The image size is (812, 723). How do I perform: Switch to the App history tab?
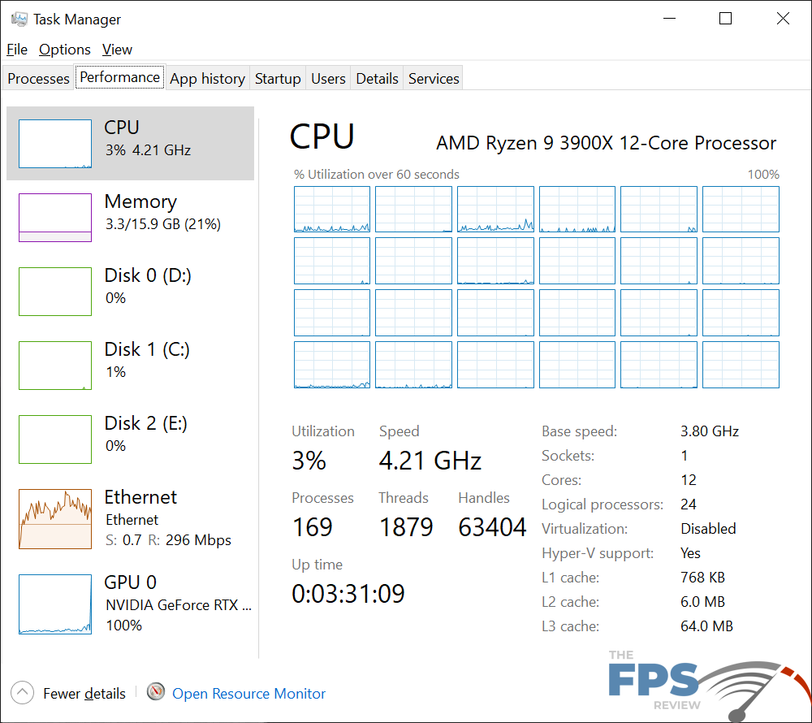click(207, 78)
